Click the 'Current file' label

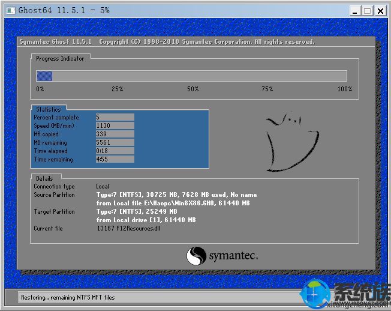click(x=48, y=228)
